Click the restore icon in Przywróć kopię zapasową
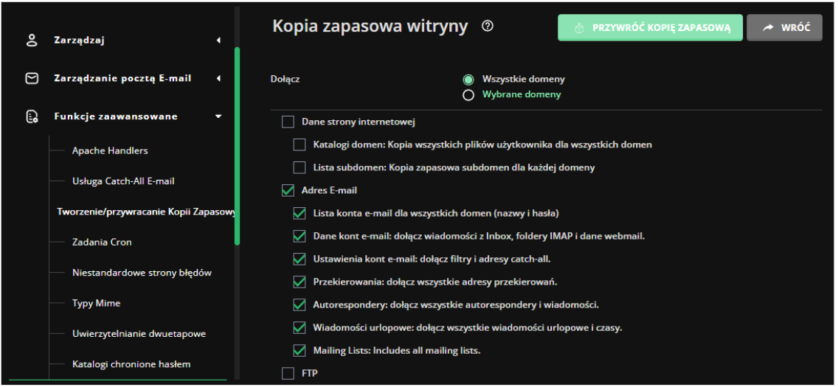The image size is (838, 387). pyautogui.click(x=579, y=28)
